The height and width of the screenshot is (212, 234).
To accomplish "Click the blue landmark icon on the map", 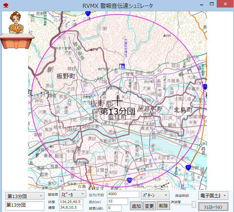I will pyautogui.click(x=122, y=66).
